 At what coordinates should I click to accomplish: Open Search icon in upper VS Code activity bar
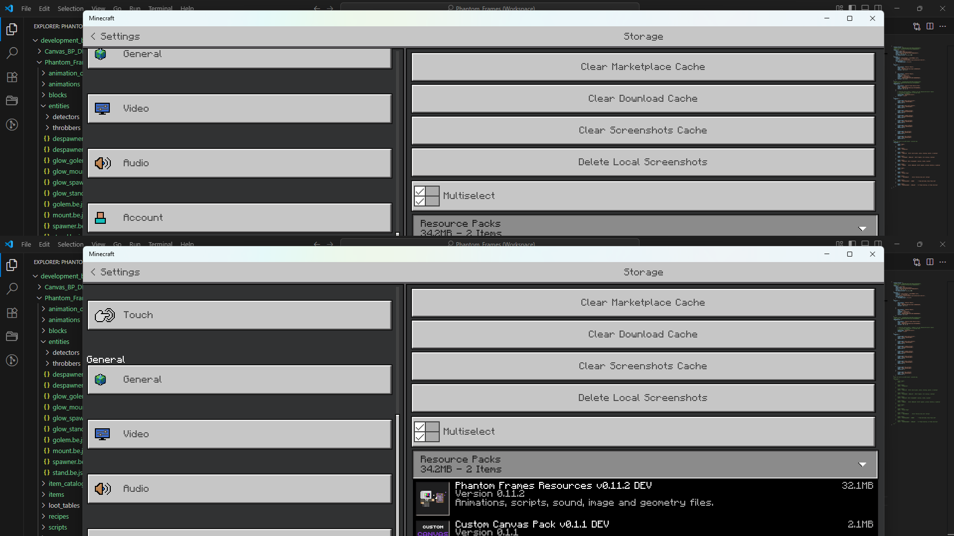click(12, 53)
